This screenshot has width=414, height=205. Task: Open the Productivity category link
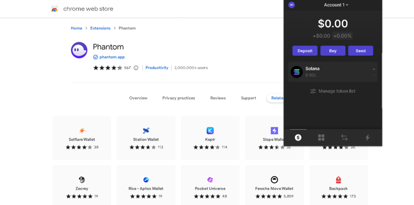click(x=157, y=68)
